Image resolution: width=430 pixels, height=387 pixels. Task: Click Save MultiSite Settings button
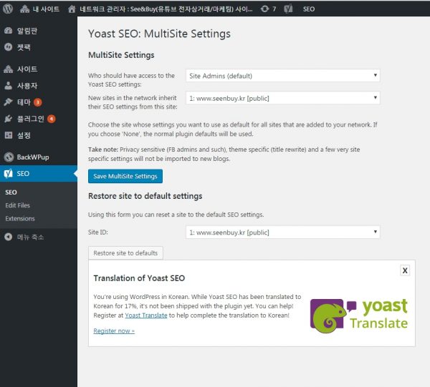(x=125, y=176)
